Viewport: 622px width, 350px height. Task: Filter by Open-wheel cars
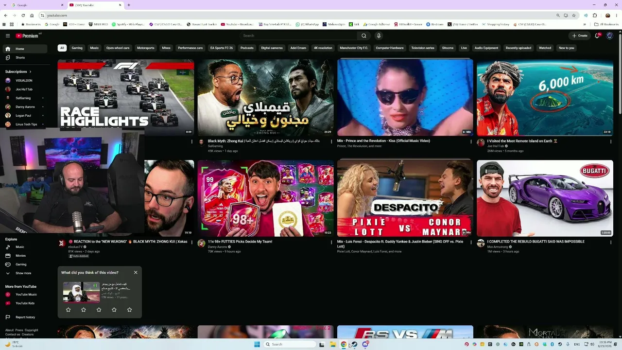(118, 48)
